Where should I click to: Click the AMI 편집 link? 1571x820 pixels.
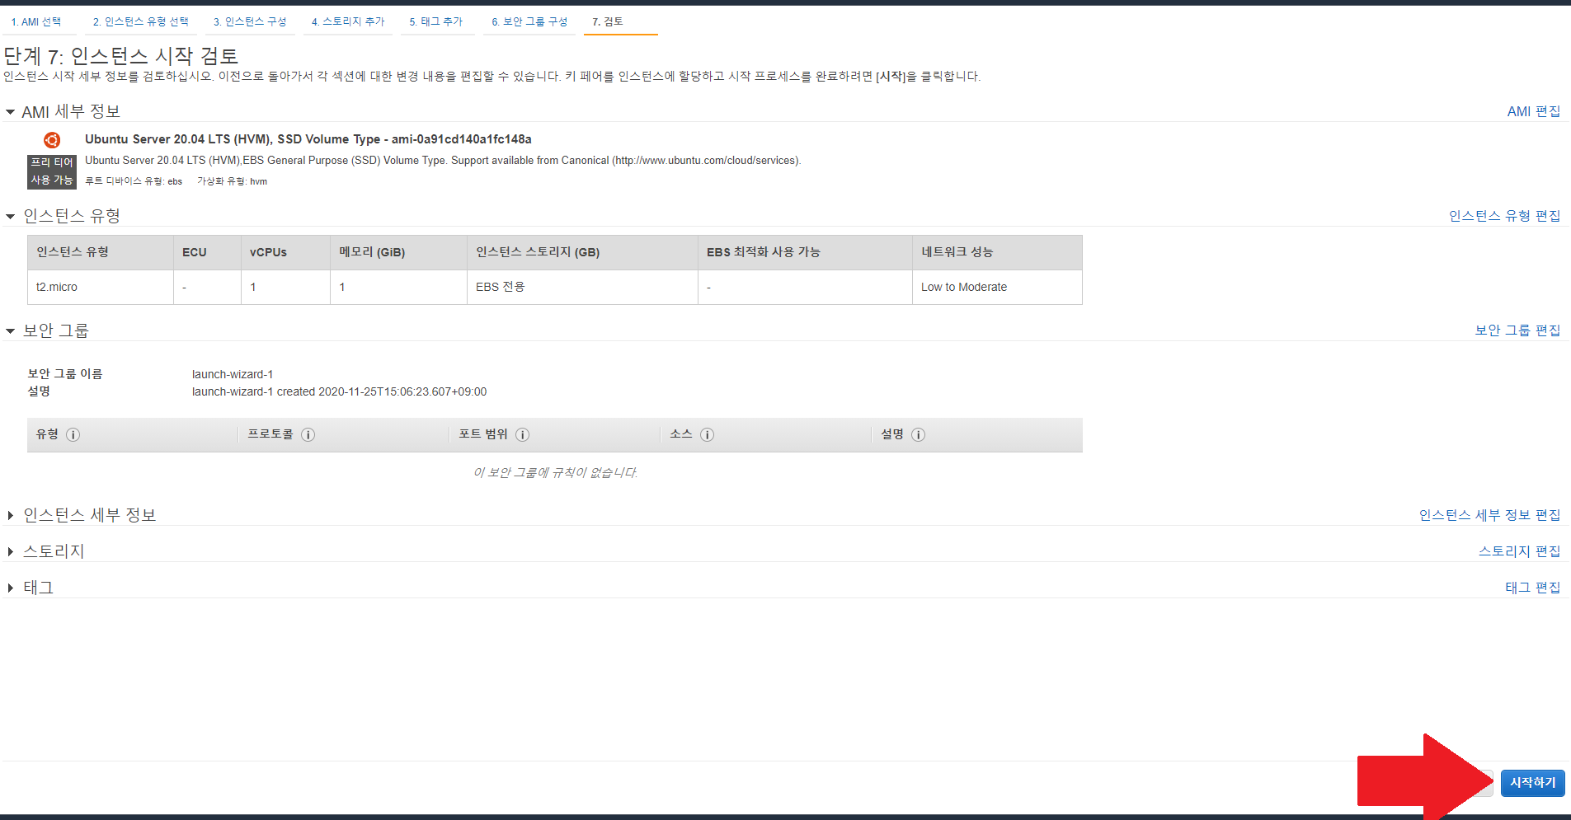click(1534, 111)
